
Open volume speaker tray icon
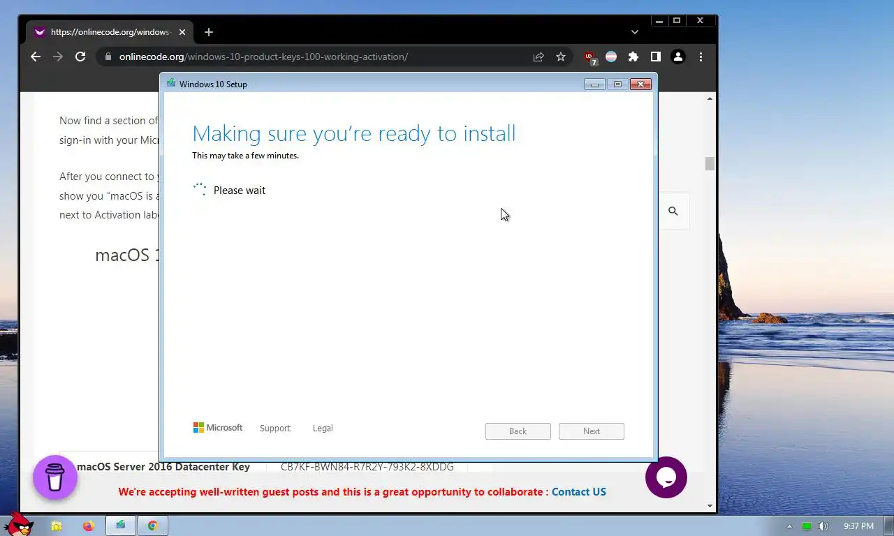coord(823,526)
